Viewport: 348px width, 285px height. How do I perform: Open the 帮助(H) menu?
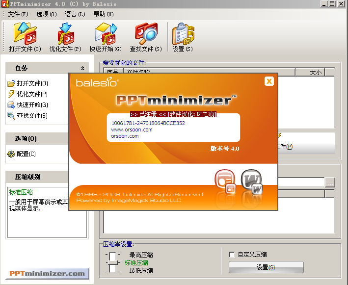click(104, 14)
